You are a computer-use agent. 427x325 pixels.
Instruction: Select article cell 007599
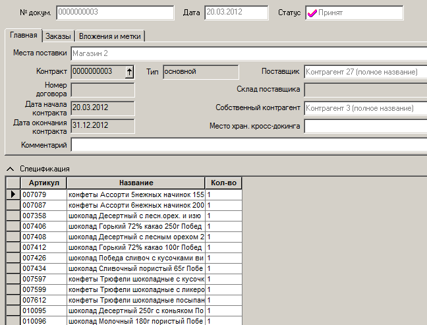click(x=43, y=289)
